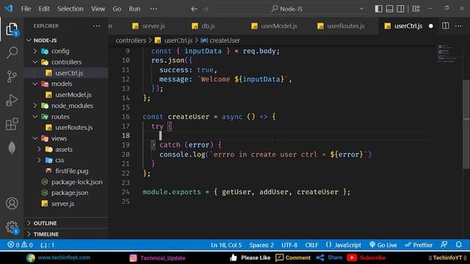Open the Go menu
Viewport: 470px width, 264px height.
point(117,9)
